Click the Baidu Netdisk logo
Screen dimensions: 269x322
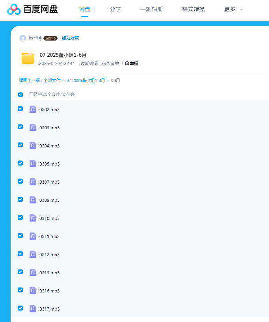click(32, 9)
